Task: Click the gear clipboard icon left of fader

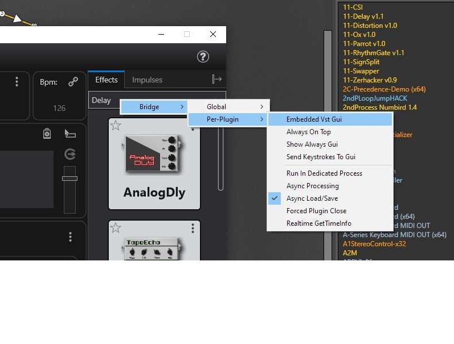Action: point(47,134)
